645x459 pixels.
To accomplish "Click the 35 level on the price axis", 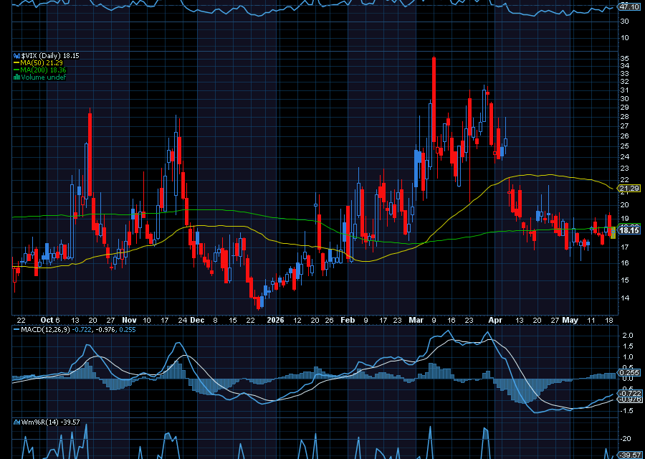I will [624, 58].
